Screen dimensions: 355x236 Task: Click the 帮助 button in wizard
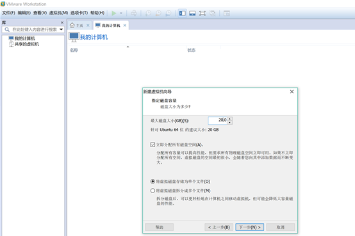160,227
